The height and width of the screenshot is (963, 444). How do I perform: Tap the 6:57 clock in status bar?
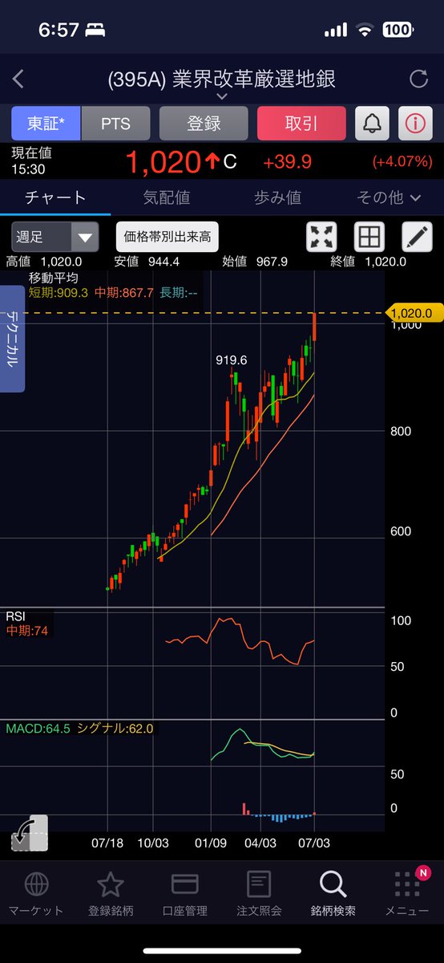pyautogui.click(x=59, y=30)
